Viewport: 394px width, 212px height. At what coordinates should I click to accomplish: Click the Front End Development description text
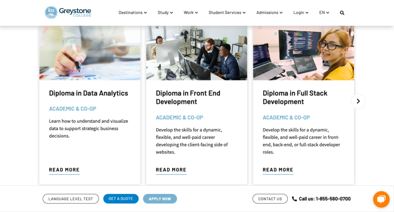[192, 141]
